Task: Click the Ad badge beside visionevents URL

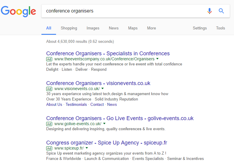Action: pos(49,89)
